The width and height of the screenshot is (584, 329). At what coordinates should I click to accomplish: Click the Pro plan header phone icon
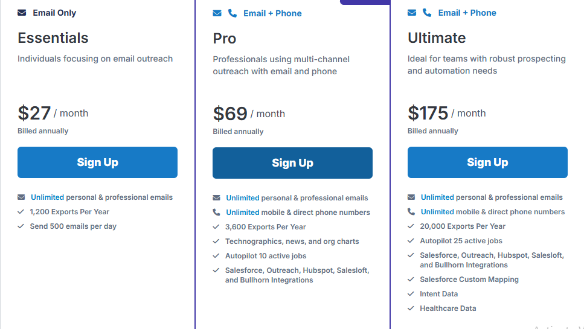click(233, 13)
